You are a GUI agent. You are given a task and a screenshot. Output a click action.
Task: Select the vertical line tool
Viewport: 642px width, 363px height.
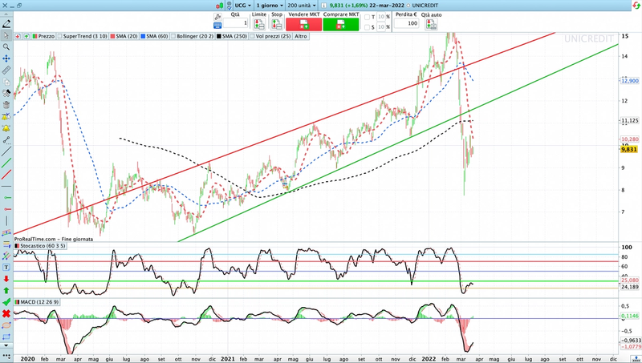(x=6, y=221)
